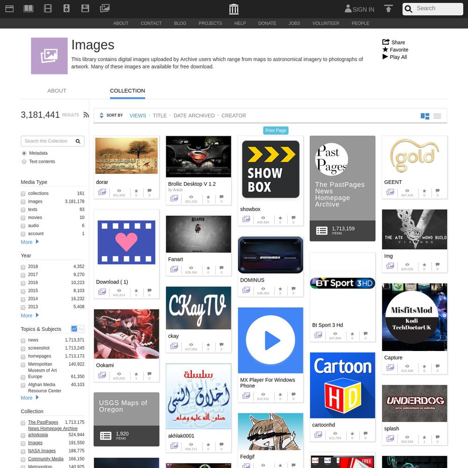Check the news topic checkbox

(x=23, y=341)
